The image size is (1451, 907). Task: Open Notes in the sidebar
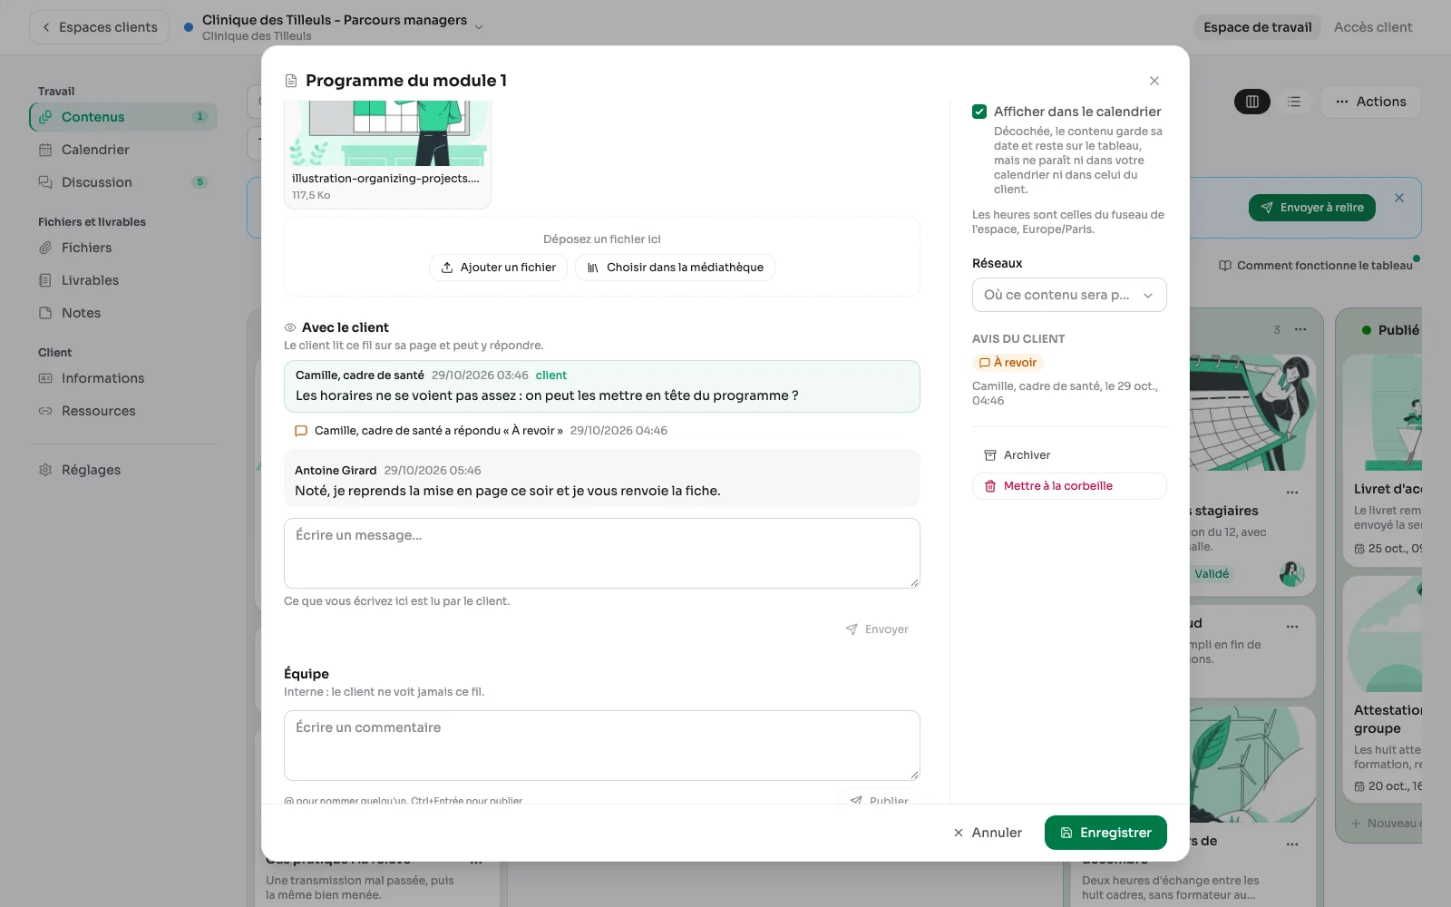(123, 313)
